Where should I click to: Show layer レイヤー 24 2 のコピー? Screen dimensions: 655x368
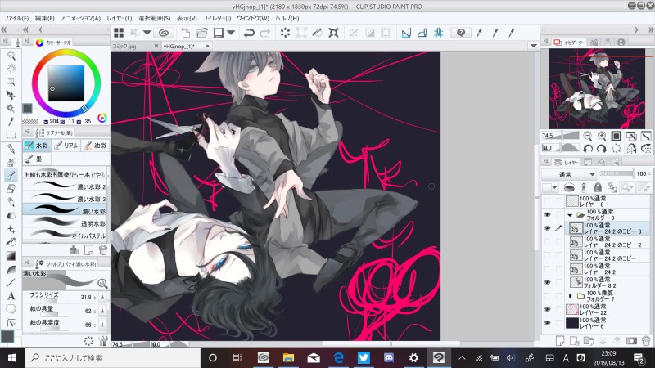tap(547, 255)
